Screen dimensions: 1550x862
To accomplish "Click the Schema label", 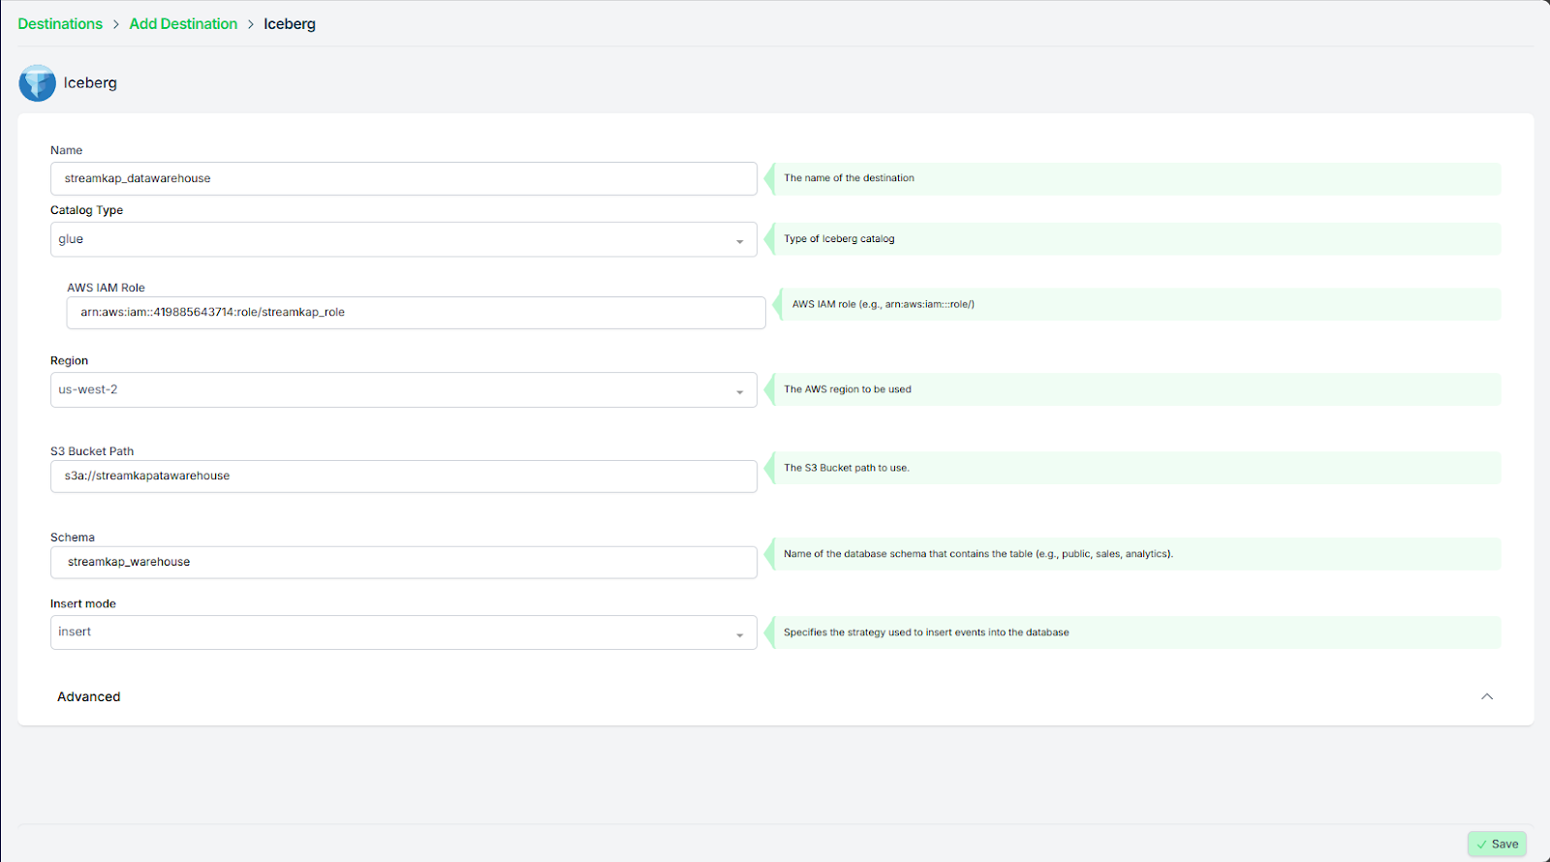I will (x=73, y=538).
